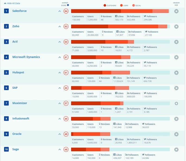
Task: Click Oracle's vendor size icon
Action: coord(176,134)
